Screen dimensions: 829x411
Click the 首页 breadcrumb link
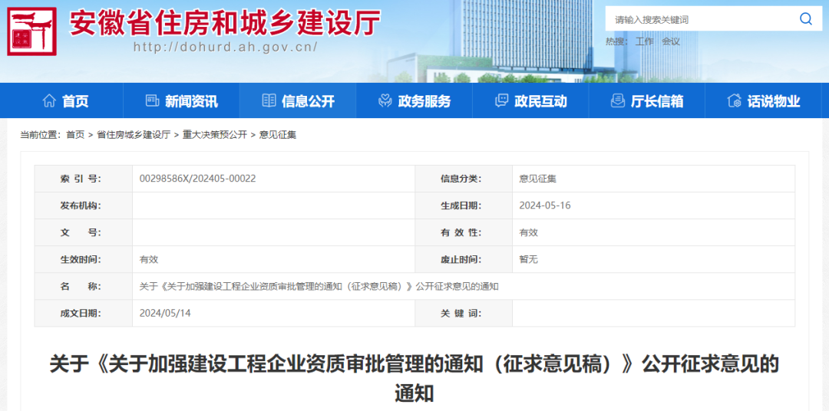[75, 135]
